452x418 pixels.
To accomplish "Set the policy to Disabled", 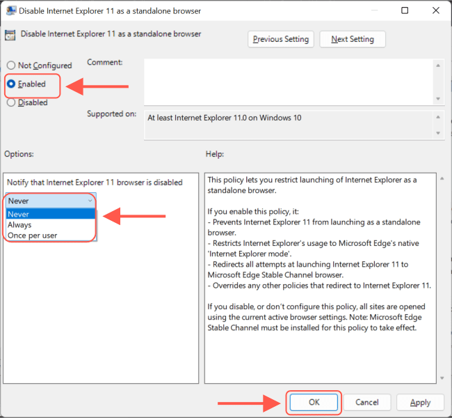I will tap(11, 102).
